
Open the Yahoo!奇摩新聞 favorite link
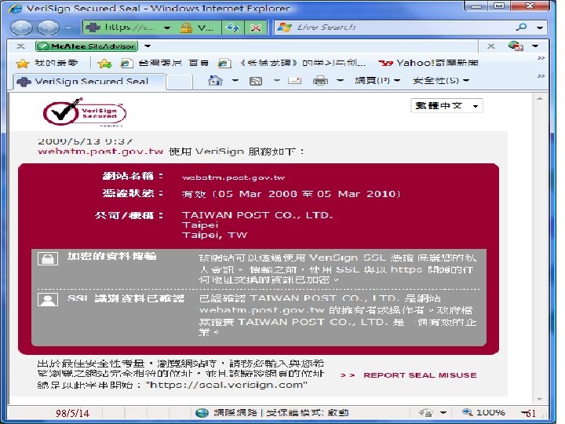click(x=428, y=63)
